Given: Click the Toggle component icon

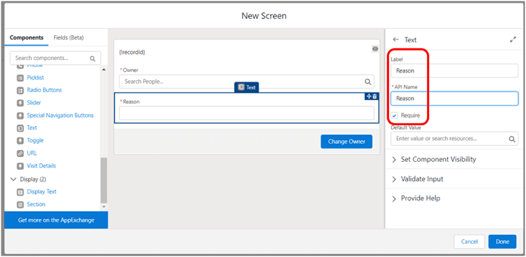Looking at the screenshot, I should (20, 140).
